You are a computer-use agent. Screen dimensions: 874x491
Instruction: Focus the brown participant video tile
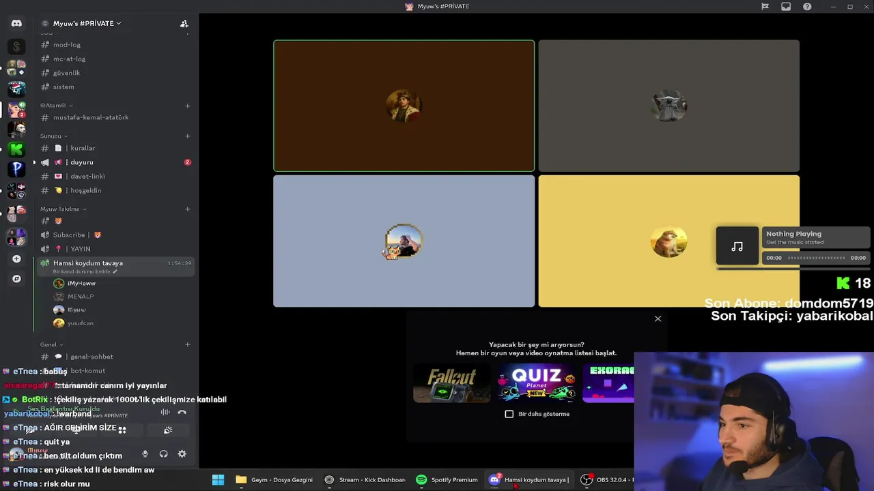pos(404,106)
